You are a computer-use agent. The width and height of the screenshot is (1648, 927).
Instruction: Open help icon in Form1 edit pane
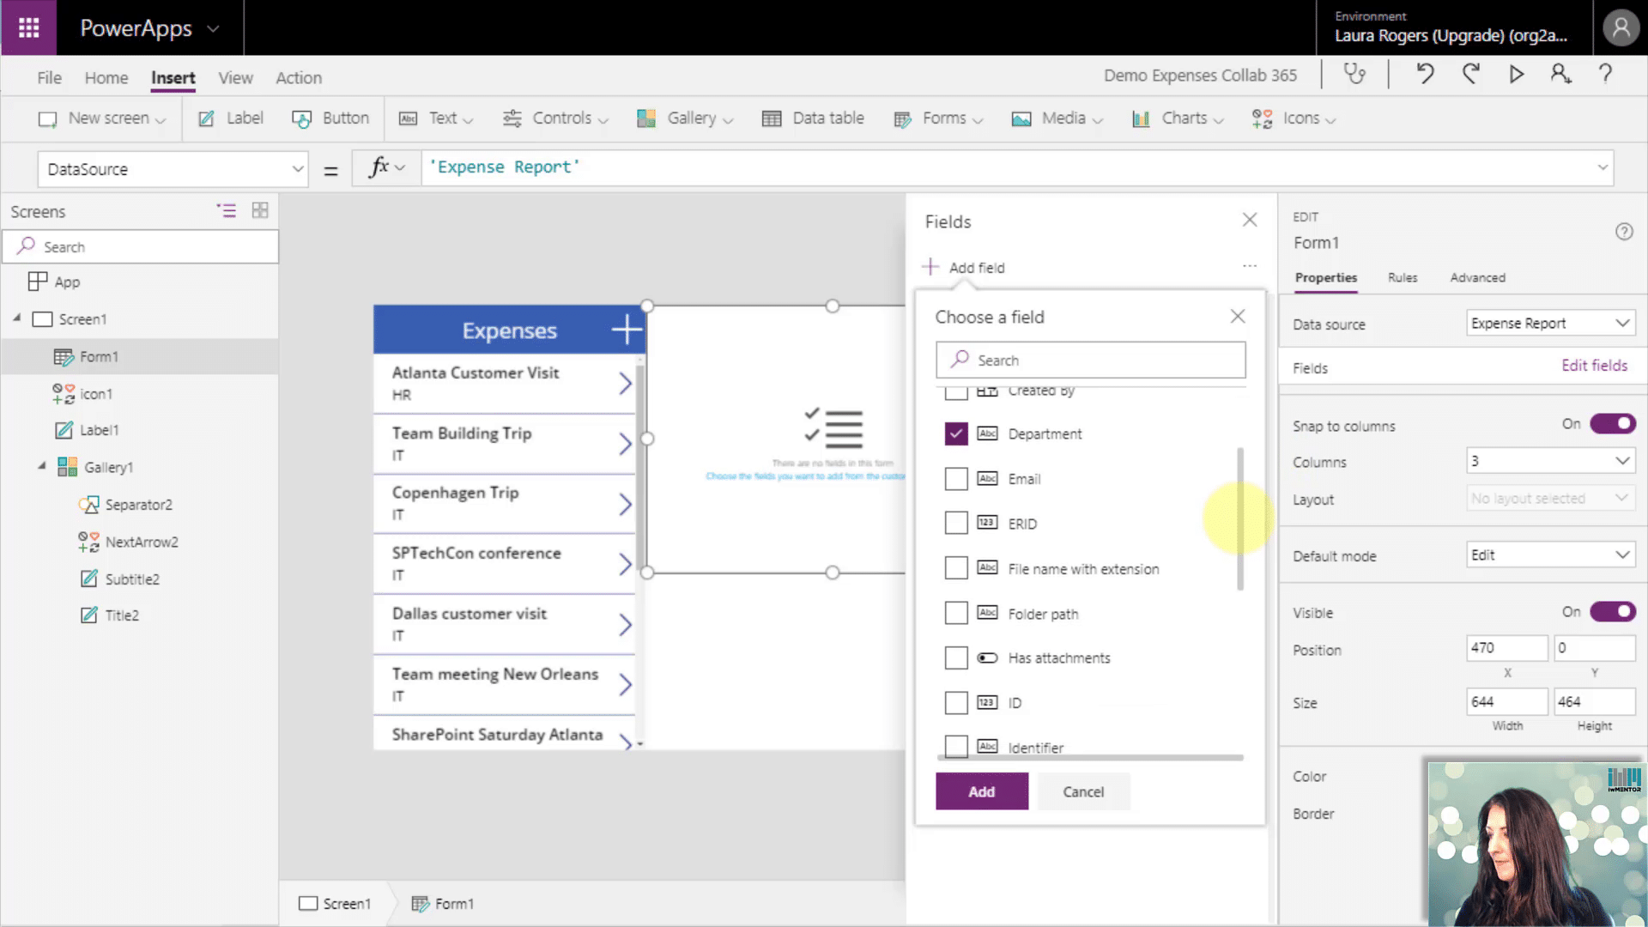1624,231
